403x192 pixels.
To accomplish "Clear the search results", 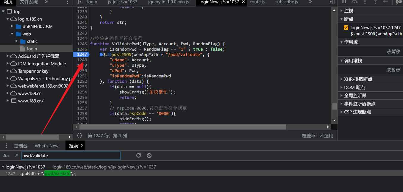I will [149, 155].
